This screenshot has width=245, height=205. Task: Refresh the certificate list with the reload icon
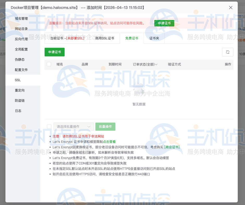pos(228,52)
